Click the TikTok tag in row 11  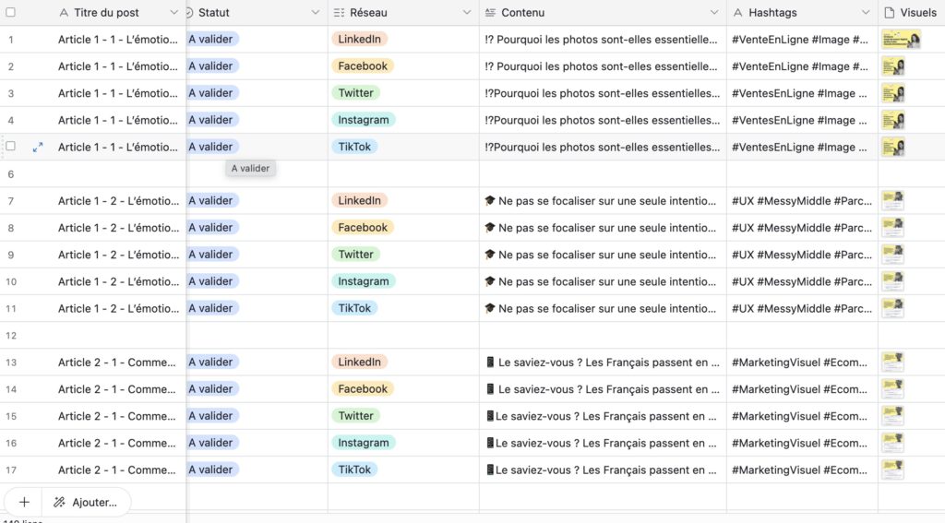coord(354,308)
